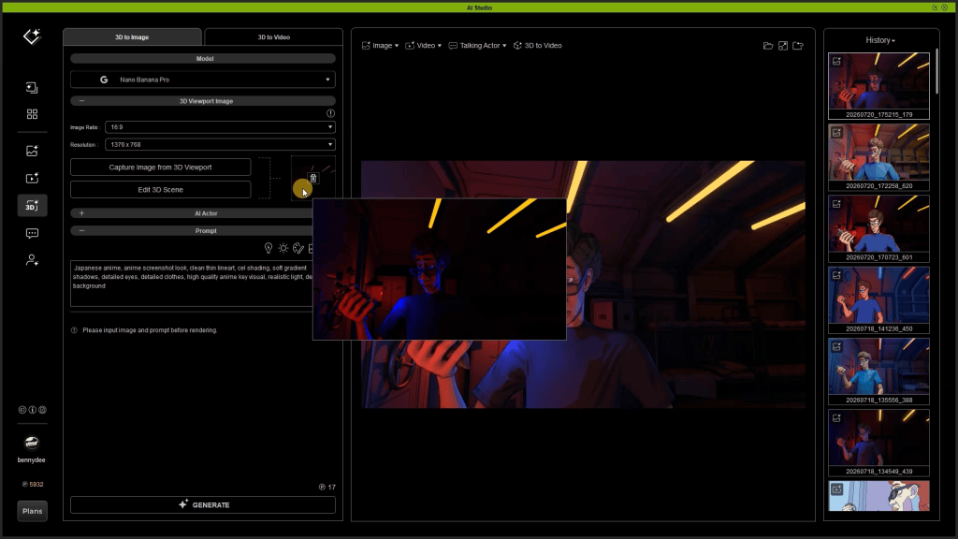
Task: Open the Nano Banana Pro model dropdown
Action: (203, 80)
